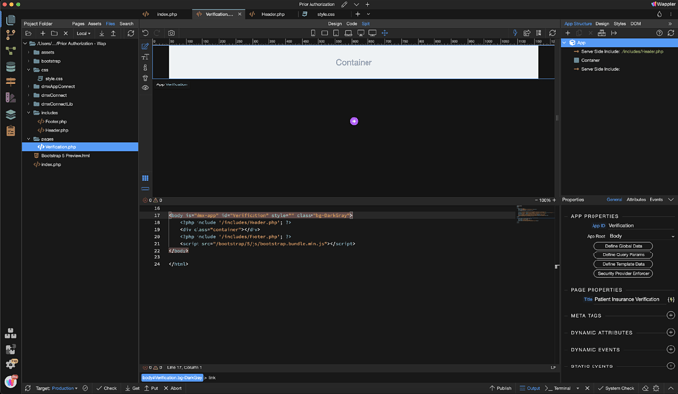Click Define Global Data button
This screenshot has height=394, width=678.
point(623,246)
